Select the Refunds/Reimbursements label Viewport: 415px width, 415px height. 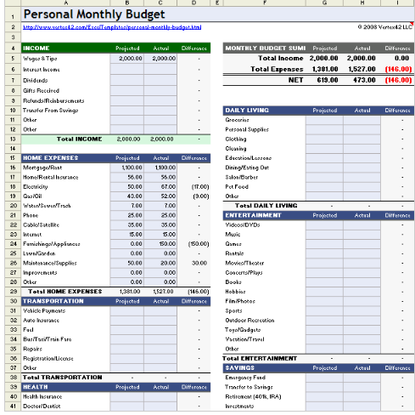53,101
